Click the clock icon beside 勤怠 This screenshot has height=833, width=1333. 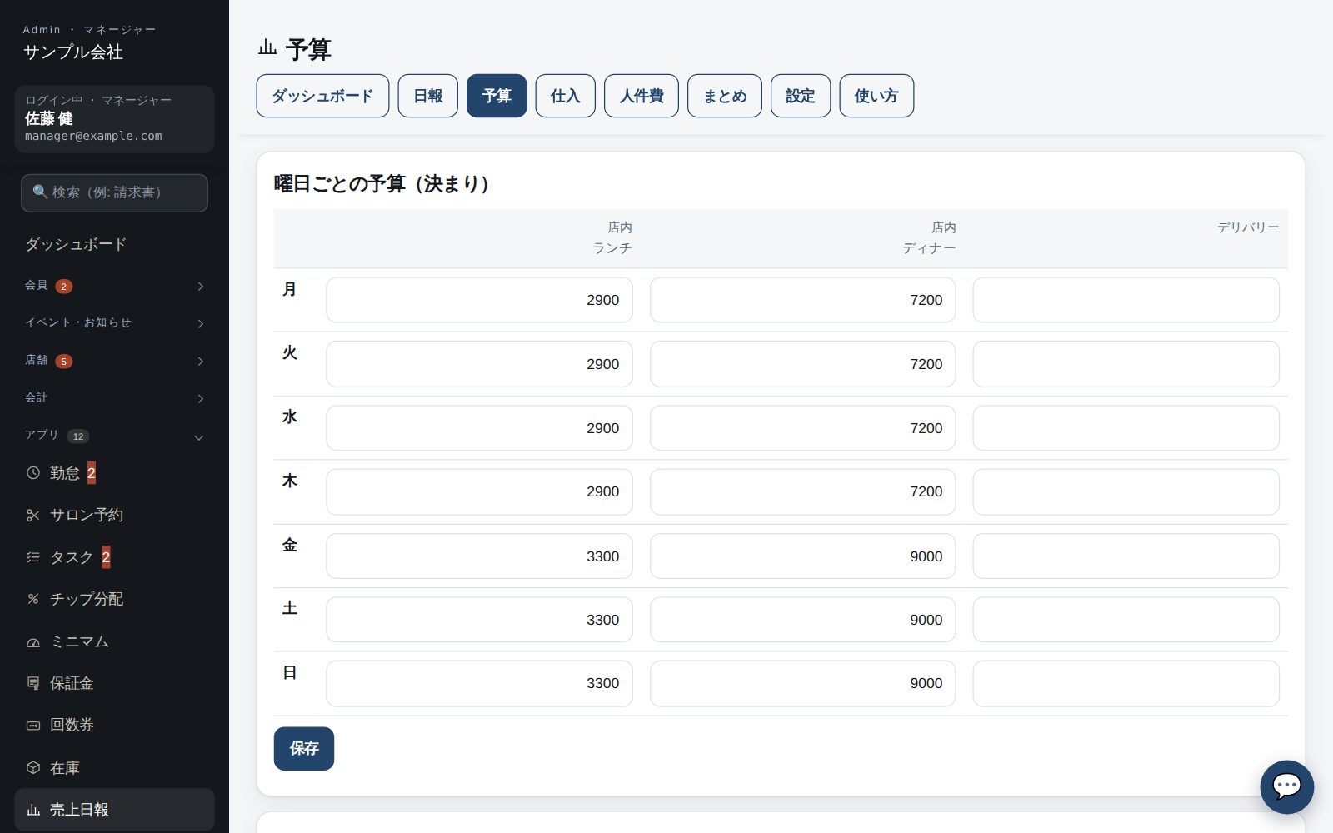point(33,473)
